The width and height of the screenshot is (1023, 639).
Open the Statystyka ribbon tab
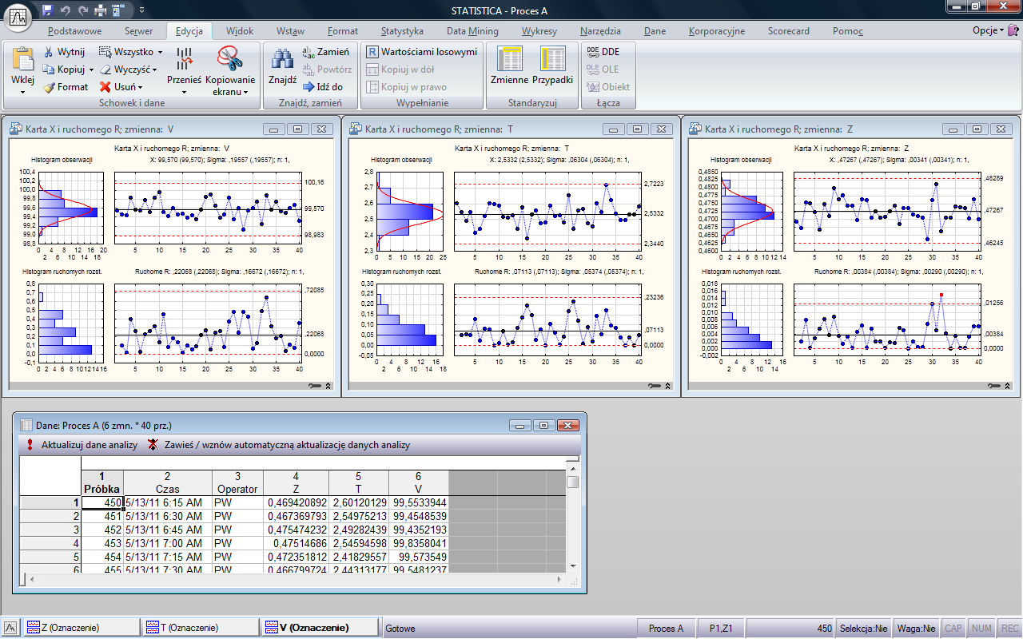(x=402, y=31)
